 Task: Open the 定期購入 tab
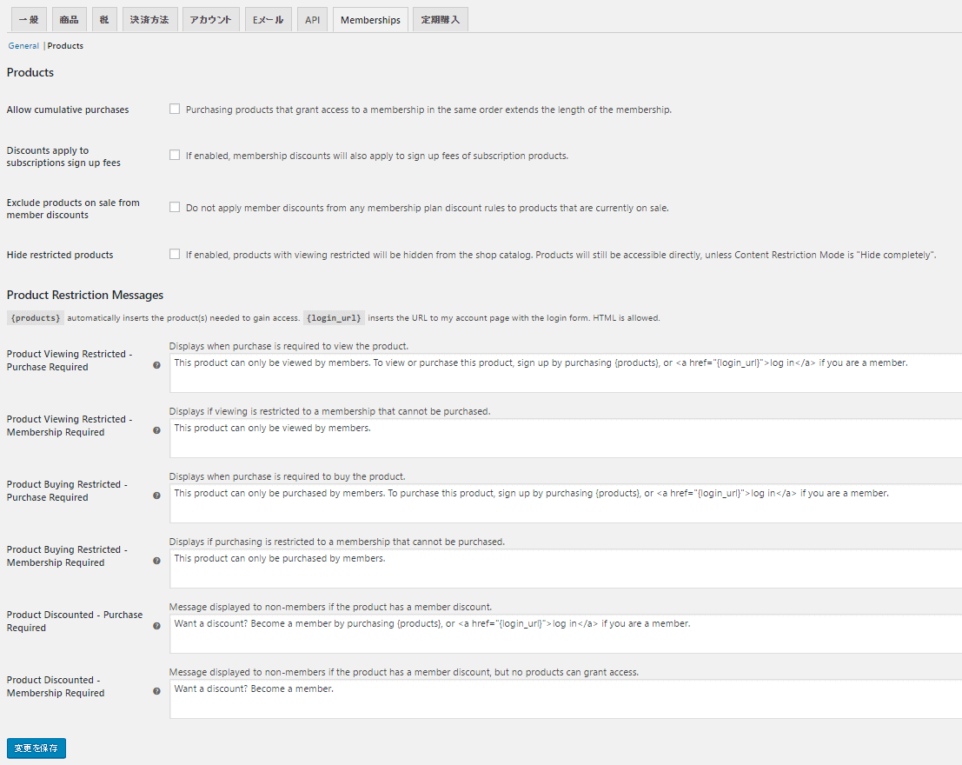(x=441, y=20)
